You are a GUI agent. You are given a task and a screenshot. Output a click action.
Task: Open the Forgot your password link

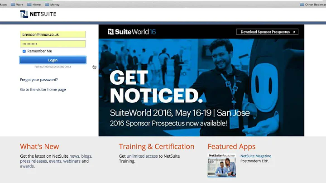(39, 80)
